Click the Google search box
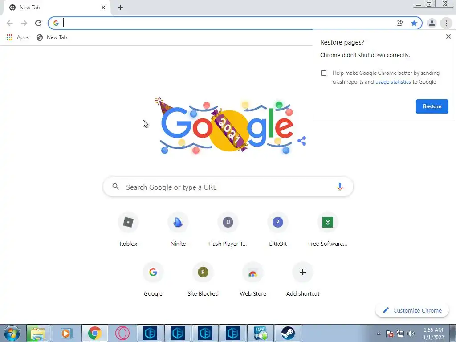 [x=228, y=187]
